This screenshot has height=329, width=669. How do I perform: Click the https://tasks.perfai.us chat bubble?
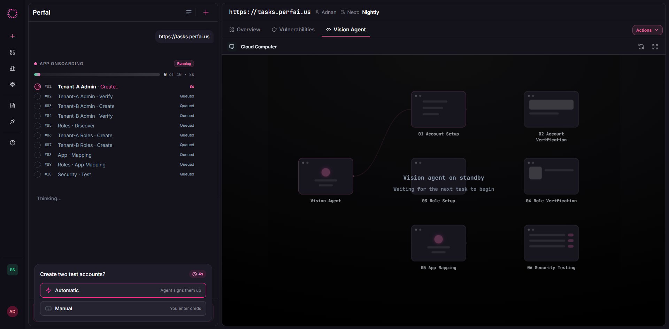click(184, 37)
